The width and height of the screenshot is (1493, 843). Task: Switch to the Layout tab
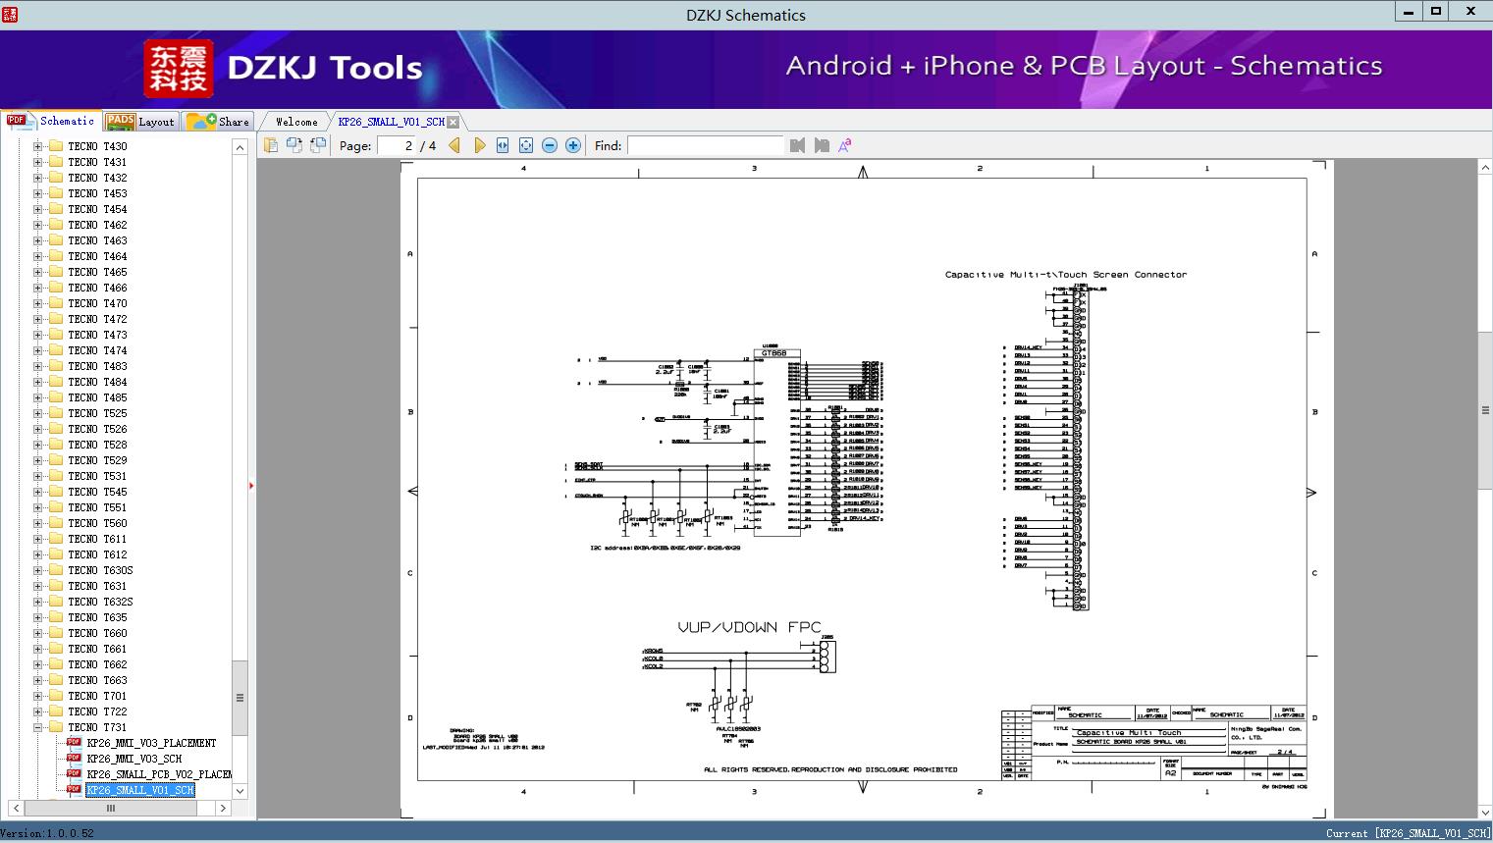point(140,122)
